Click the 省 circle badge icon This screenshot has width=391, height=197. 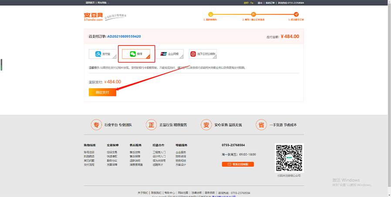coord(261,125)
